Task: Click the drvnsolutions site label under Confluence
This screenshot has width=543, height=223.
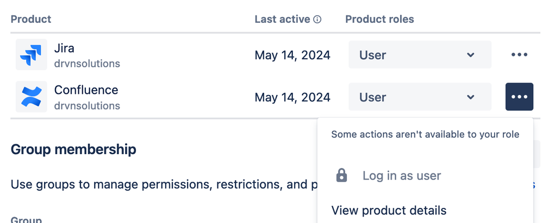Action: (x=87, y=106)
